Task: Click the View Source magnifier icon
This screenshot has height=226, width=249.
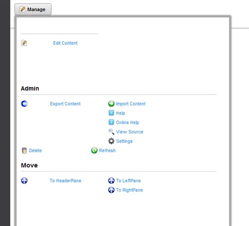Action: click(x=111, y=131)
